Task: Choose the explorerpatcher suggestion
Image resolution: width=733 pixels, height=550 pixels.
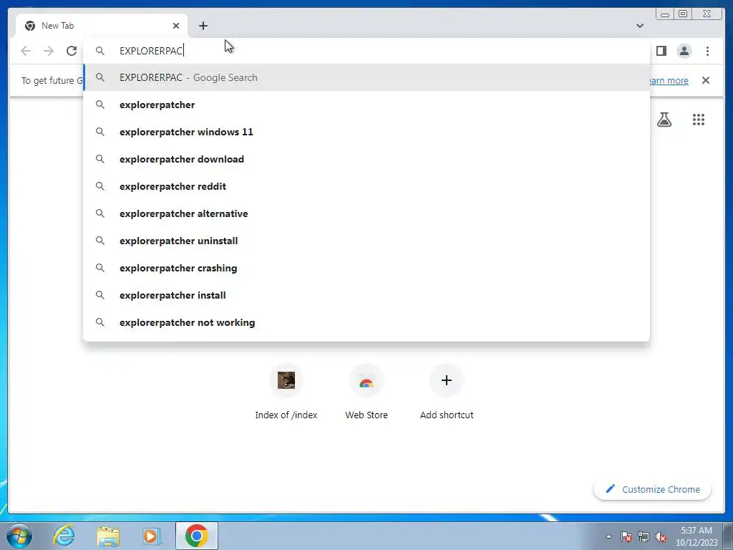Action: [x=366, y=105]
